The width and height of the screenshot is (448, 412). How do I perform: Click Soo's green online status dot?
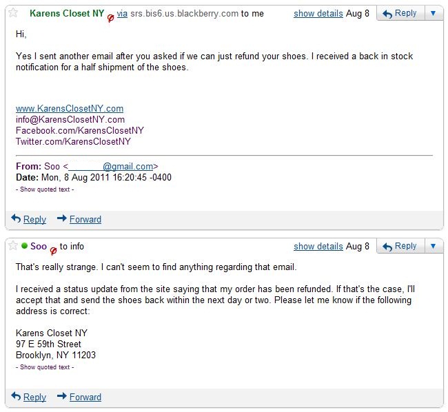click(25, 245)
